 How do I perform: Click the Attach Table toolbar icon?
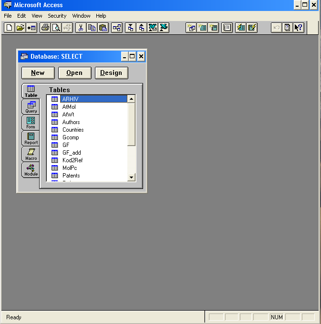(x=31, y=28)
